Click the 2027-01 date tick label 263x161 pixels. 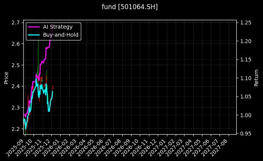tap(157, 147)
